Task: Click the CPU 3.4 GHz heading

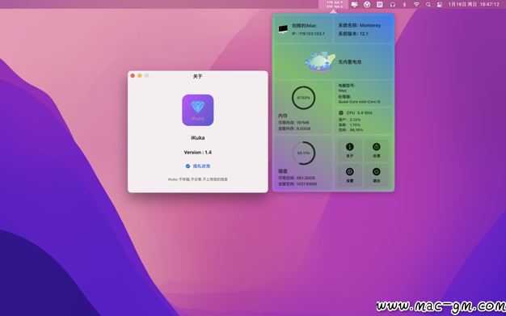Action: [359, 112]
